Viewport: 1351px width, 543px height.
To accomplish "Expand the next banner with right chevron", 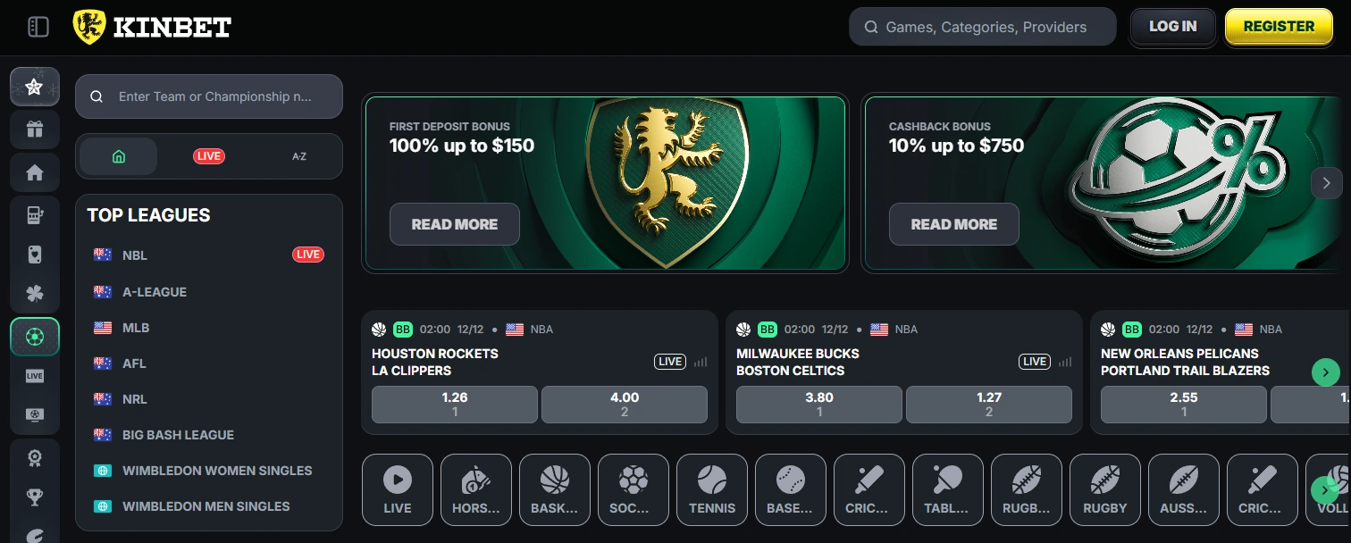I will pos(1326,182).
